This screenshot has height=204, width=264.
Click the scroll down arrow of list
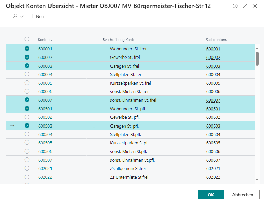[x=257, y=179]
